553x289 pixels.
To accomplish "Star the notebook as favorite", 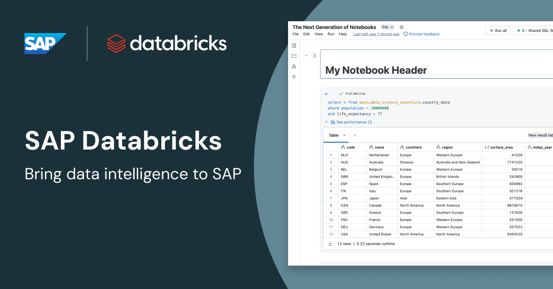I will [x=401, y=27].
